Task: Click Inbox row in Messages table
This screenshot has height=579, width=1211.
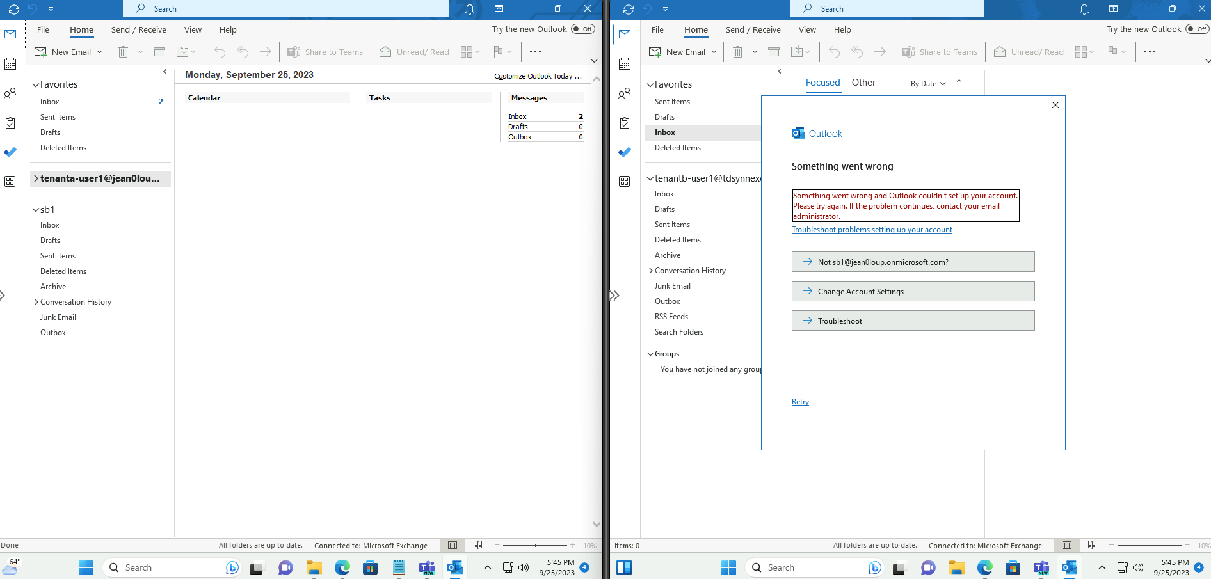Action: click(545, 116)
